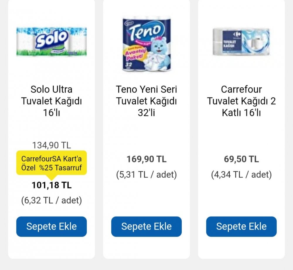The width and height of the screenshot is (293, 270).
Task: Click the 4,34 TL / adet unit price
Action: pos(241,175)
